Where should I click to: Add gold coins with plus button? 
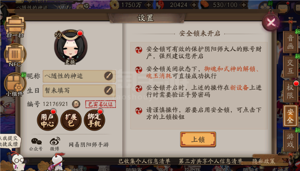point(149,5)
